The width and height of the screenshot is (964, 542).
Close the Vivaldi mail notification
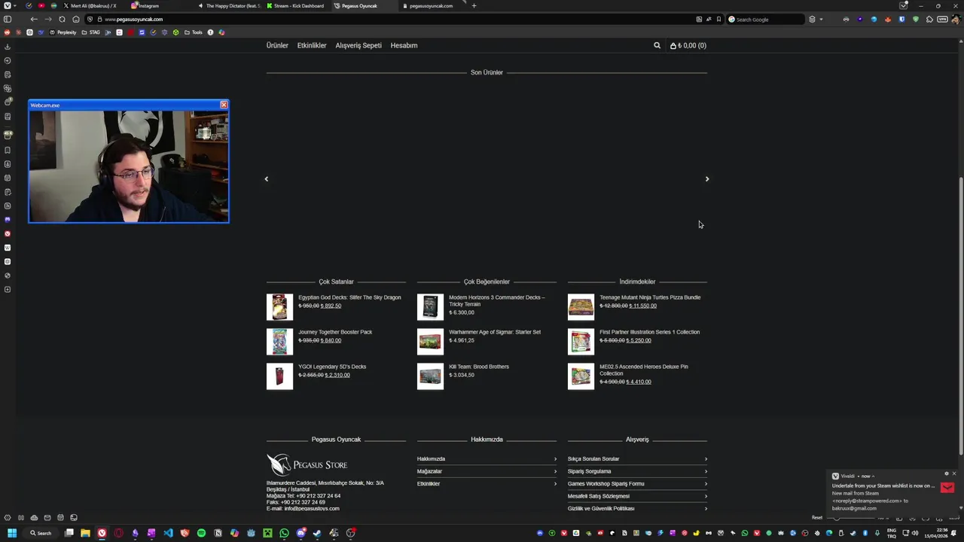953,474
